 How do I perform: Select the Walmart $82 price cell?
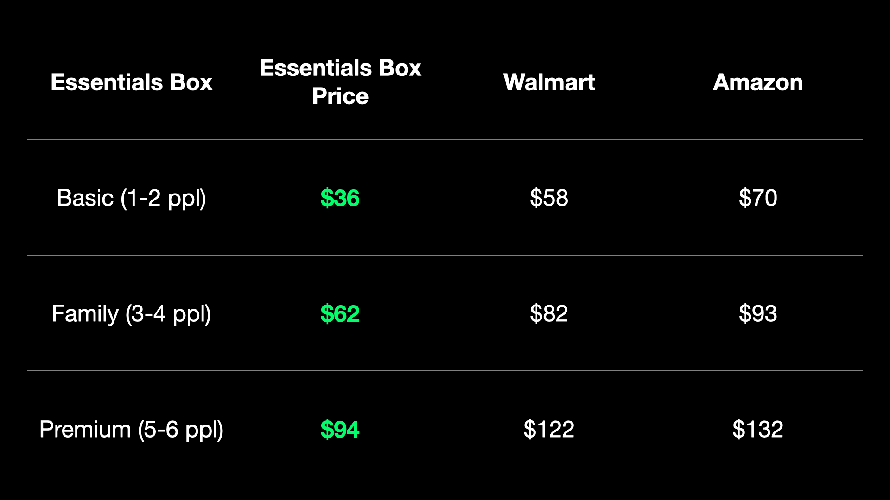coord(549,314)
